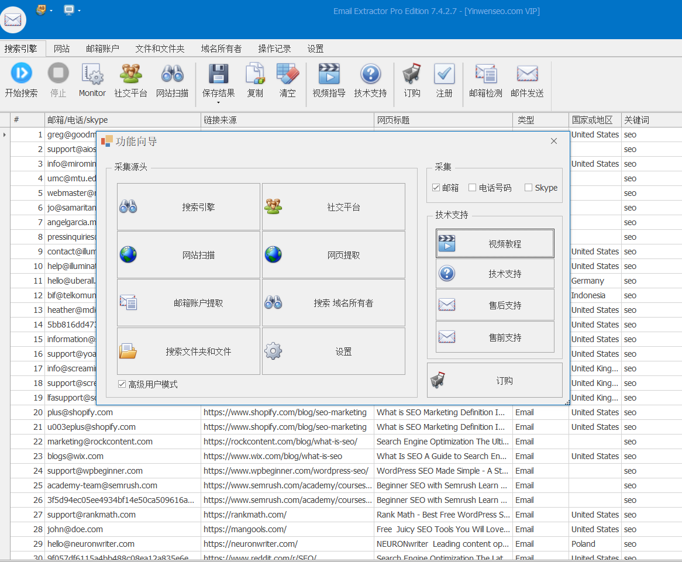Expand the monitor icon dropdown arrow

point(79,11)
